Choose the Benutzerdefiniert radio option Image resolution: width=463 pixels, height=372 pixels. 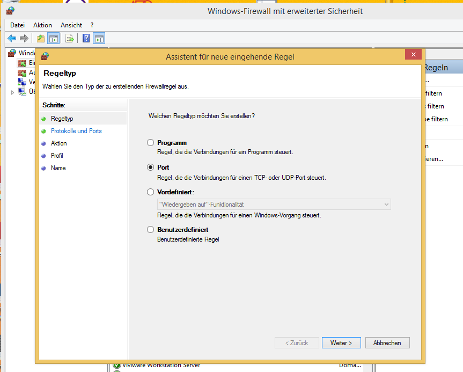pyautogui.click(x=151, y=230)
